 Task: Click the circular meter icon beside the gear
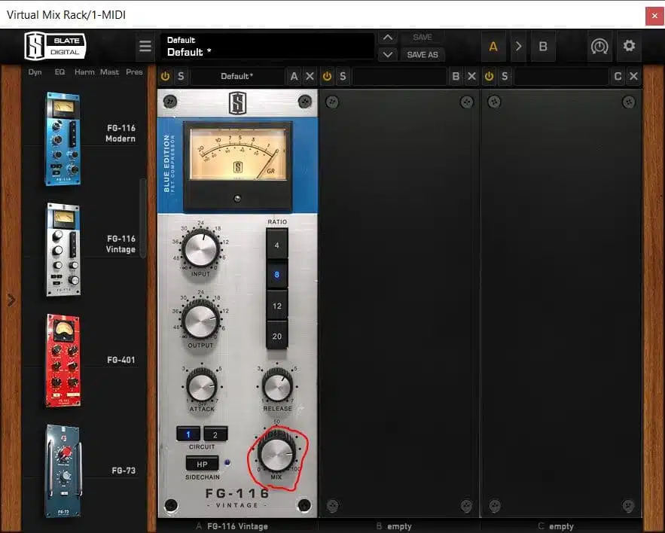[x=599, y=46]
